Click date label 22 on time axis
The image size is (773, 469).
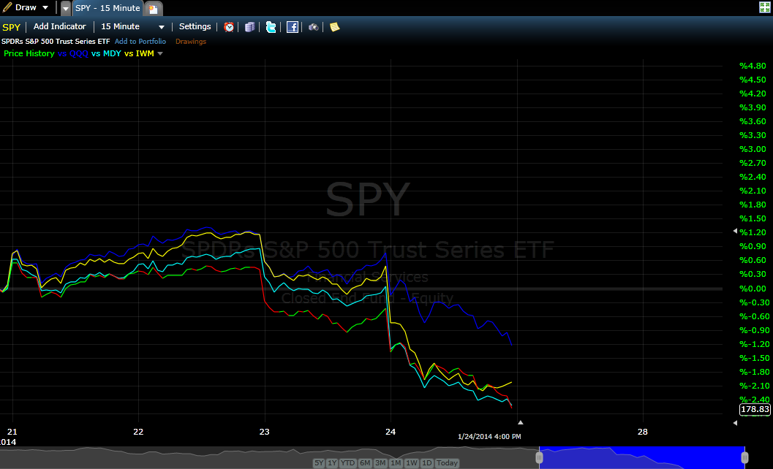[138, 432]
